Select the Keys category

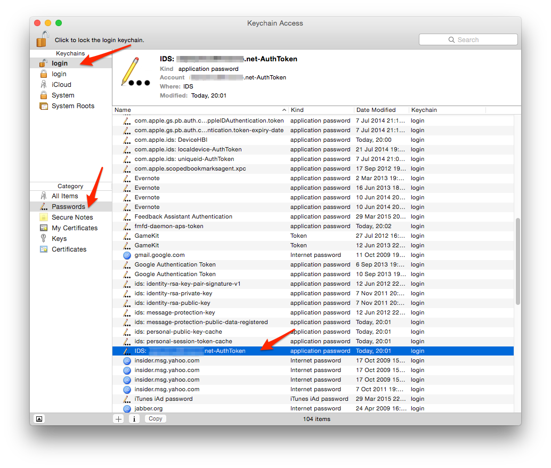coord(71,238)
